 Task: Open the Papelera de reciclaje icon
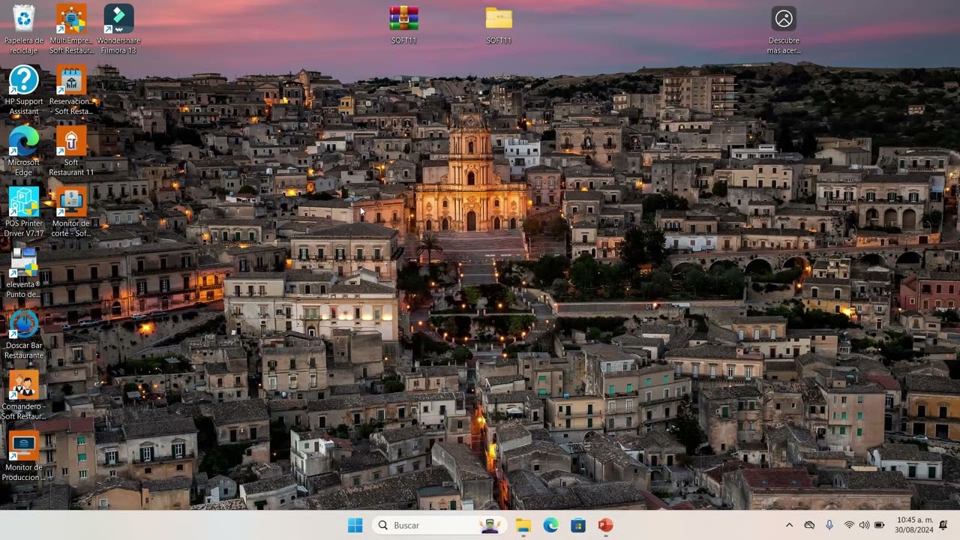click(24, 29)
